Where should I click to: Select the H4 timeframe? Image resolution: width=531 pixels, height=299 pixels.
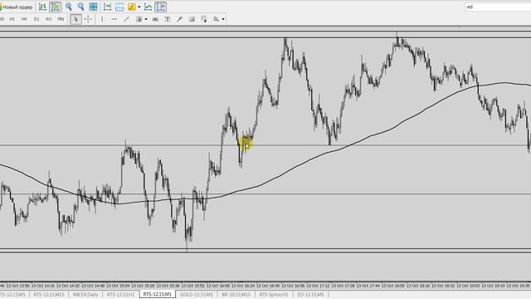tap(24, 19)
